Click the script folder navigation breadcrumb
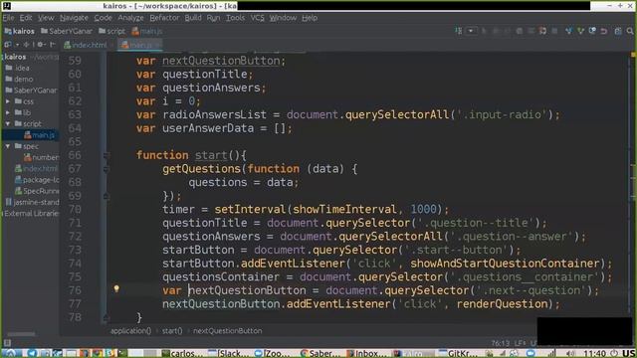 pos(112,31)
